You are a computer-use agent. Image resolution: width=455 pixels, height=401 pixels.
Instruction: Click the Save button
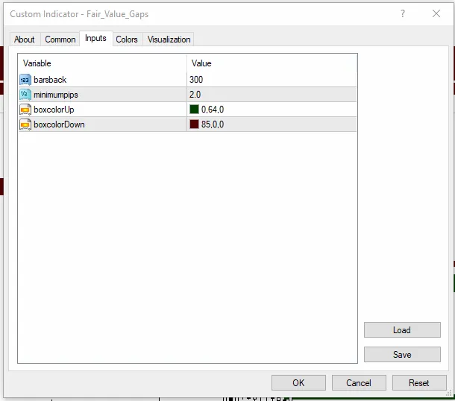[x=402, y=354]
